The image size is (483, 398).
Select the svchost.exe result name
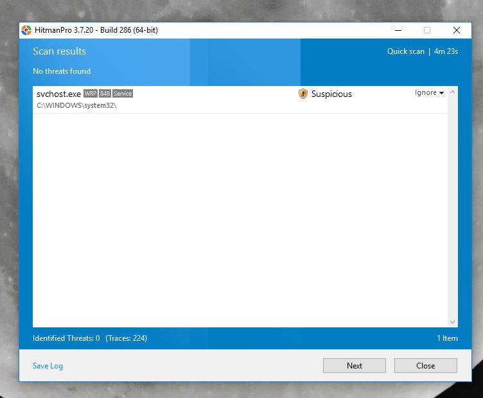click(x=58, y=94)
